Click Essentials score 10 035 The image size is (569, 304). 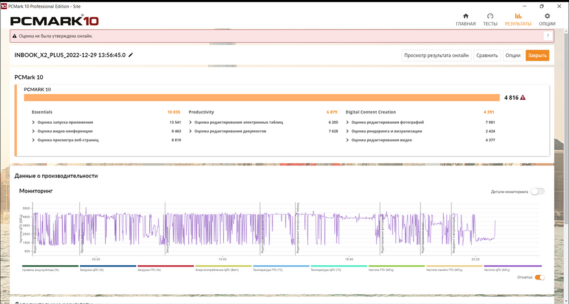click(173, 112)
